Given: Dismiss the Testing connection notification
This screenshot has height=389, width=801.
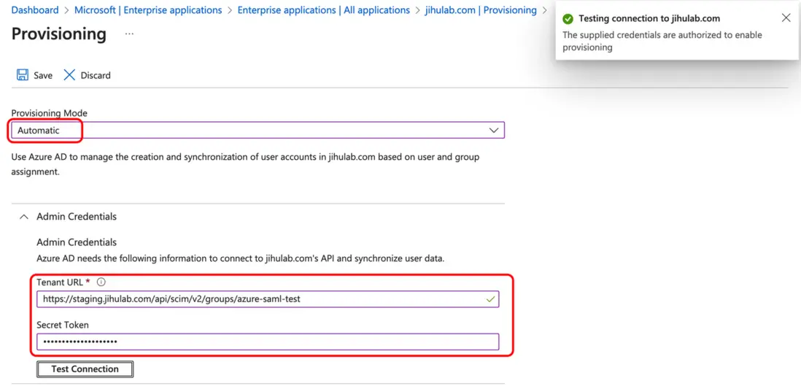Looking at the screenshot, I should pyautogui.click(x=786, y=18).
